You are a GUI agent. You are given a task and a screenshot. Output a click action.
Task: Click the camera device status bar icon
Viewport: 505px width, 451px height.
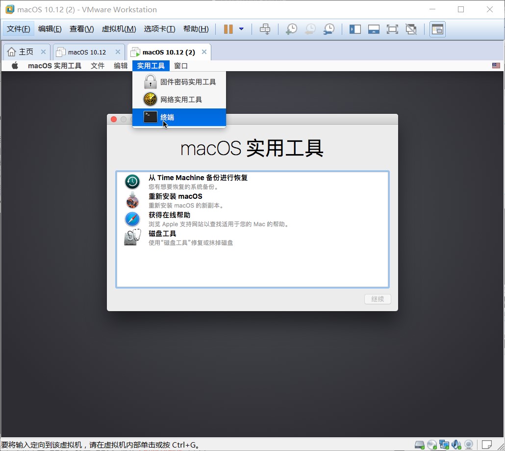click(469, 445)
